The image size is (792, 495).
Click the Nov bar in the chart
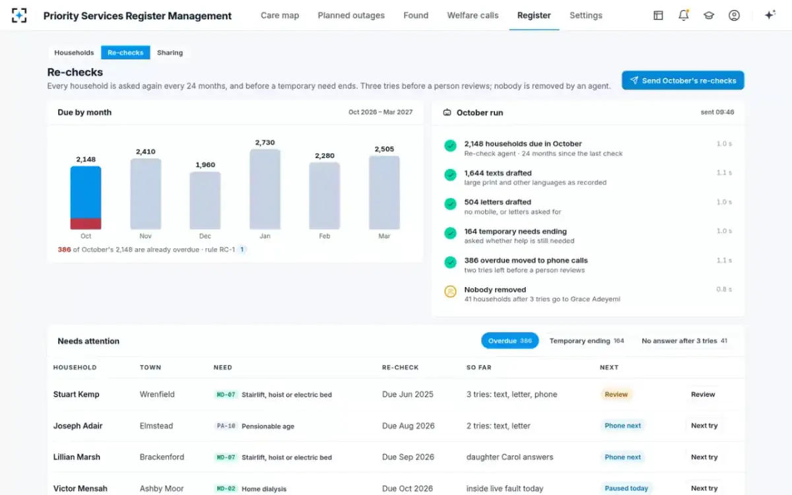pyautogui.click(x=145, y=194)
